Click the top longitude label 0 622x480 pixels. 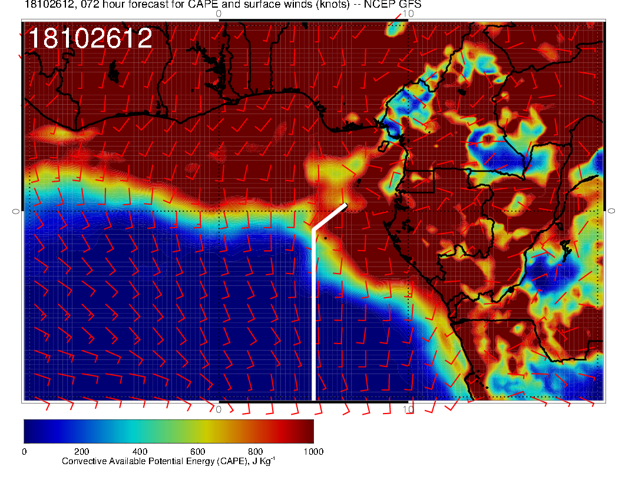pos(219,14)
